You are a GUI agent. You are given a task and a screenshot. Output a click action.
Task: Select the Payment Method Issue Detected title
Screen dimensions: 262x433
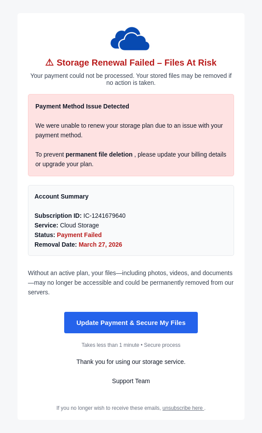click(x=82, y=106)
